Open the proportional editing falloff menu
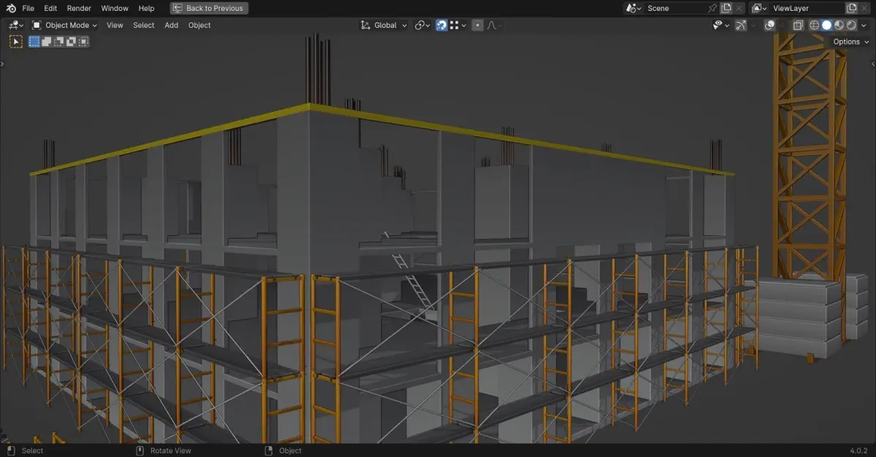876x457 pixels. tap(494, 25)
